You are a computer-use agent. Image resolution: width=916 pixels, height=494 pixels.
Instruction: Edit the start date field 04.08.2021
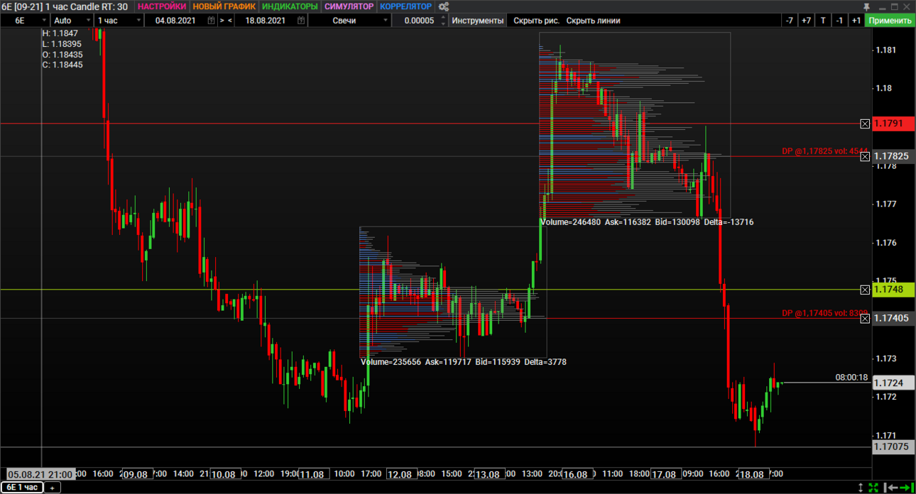(x=176, y=21)
